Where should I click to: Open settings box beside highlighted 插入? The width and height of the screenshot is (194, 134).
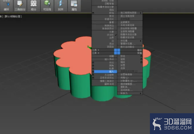click(93, 72)
